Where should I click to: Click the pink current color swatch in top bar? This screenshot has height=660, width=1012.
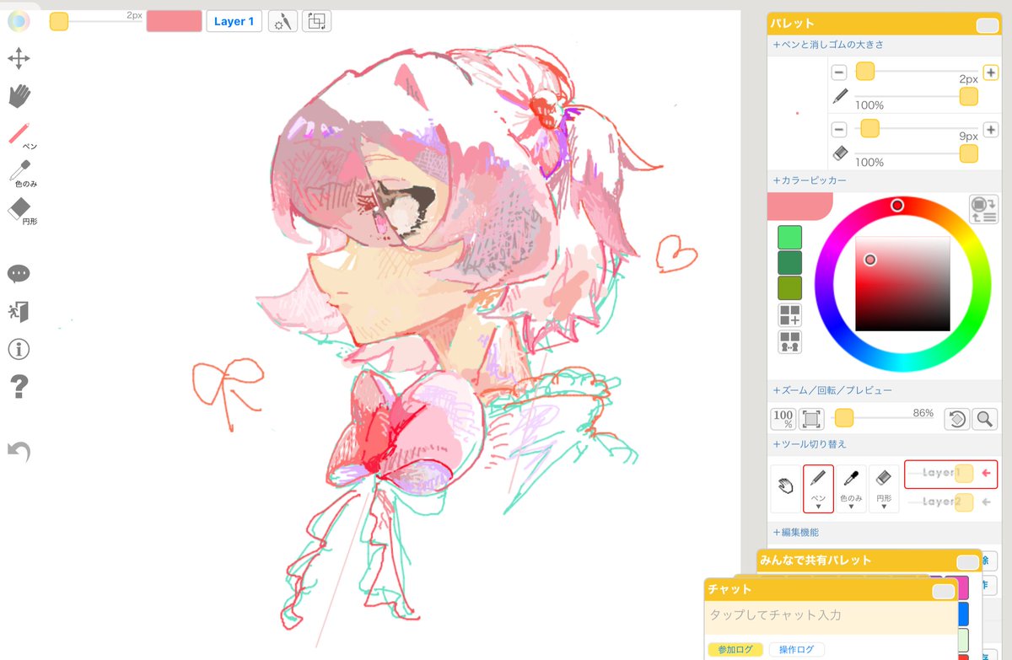174,21
